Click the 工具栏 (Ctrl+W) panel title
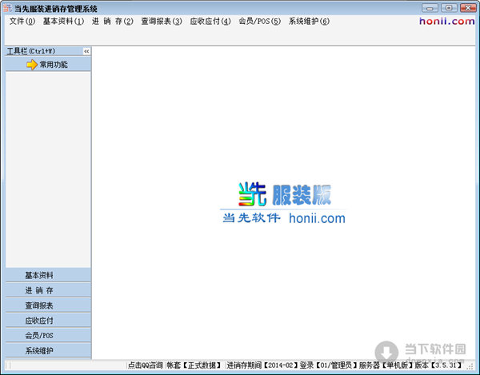The height and width of the screenshot is (375, 480). pos(31,51)
